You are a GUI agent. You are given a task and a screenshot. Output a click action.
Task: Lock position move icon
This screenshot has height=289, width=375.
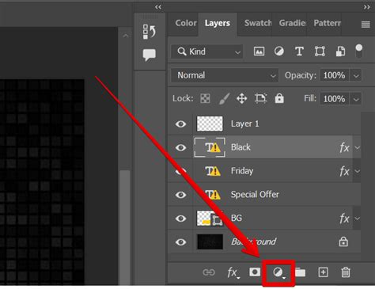[241, 99]
